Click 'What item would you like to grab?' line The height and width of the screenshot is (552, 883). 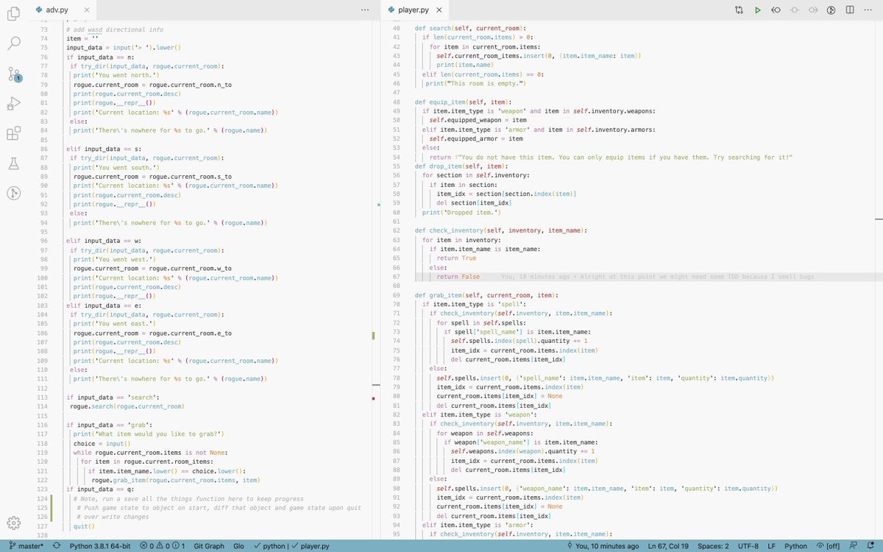point(149,434)
